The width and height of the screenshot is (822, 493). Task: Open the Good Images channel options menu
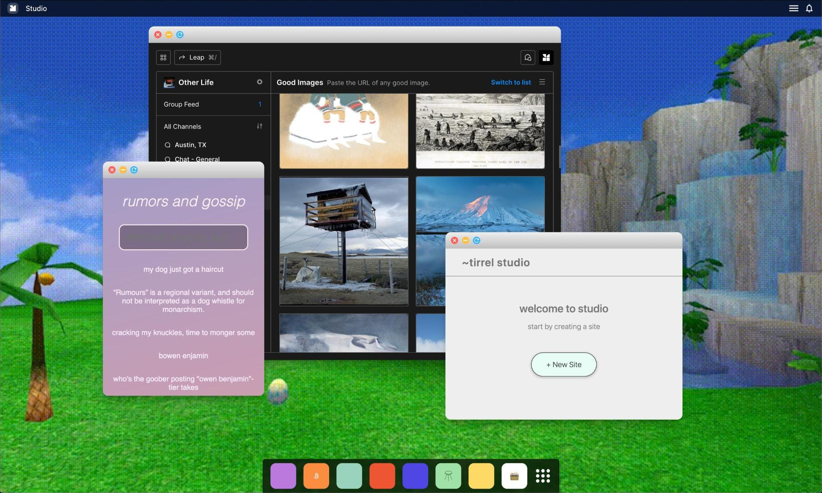542,82
